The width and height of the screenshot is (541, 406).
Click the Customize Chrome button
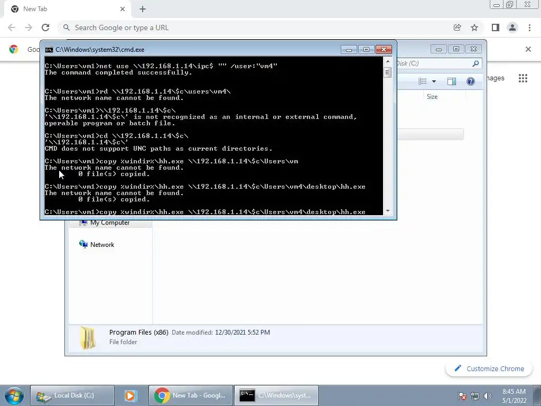pos(490,368)
